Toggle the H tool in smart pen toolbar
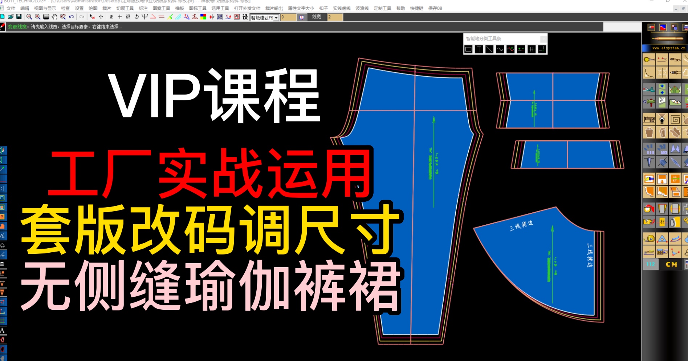Image resolution: width=688 pixels, height=361 pixels. tap(532, 49)
